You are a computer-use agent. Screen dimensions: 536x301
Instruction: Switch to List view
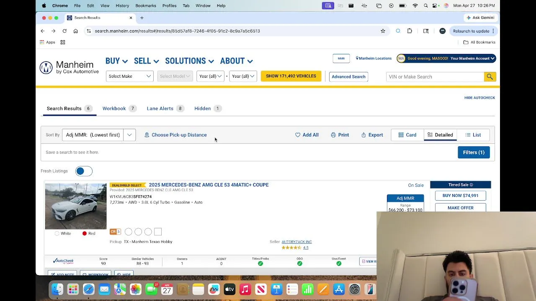pyautogui.click(x=473, y=135)
